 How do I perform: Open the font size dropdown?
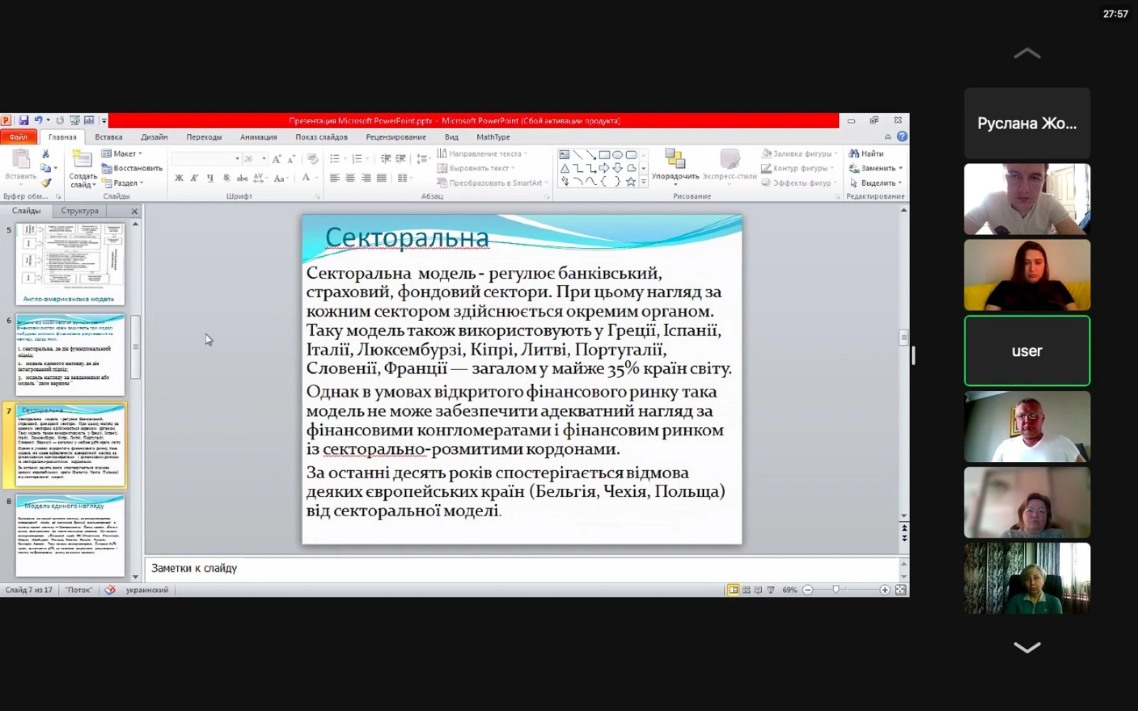tap(264, 159)
